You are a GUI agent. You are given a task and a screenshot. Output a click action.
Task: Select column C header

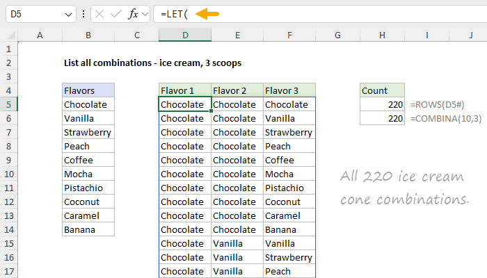pos(136,35)
